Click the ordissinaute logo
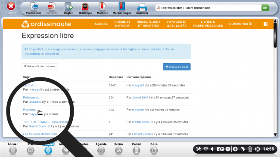This screenshot has height=157, width=280. tap(46, 24)
